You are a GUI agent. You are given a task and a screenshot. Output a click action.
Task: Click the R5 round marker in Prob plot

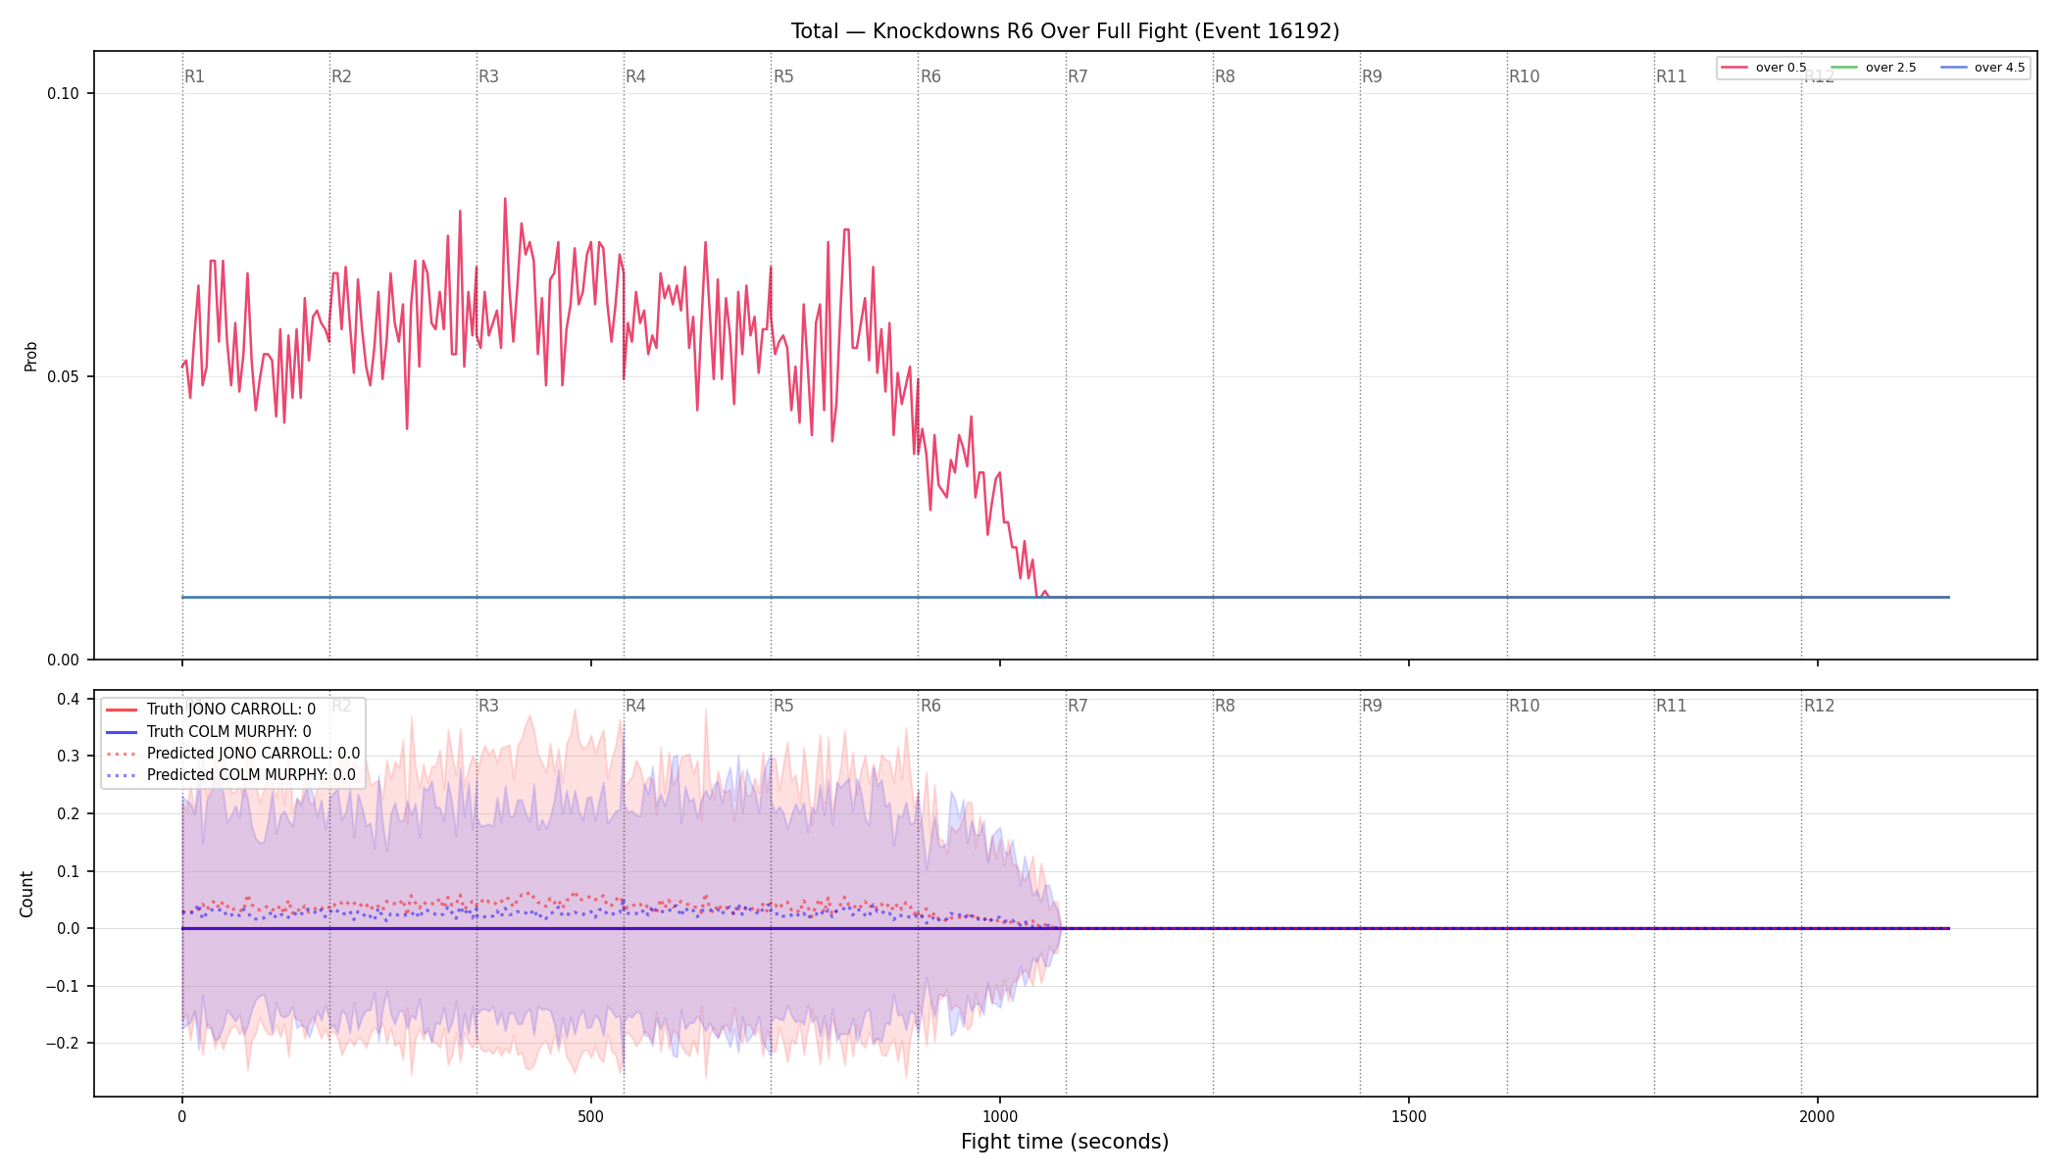coord(783,77)
